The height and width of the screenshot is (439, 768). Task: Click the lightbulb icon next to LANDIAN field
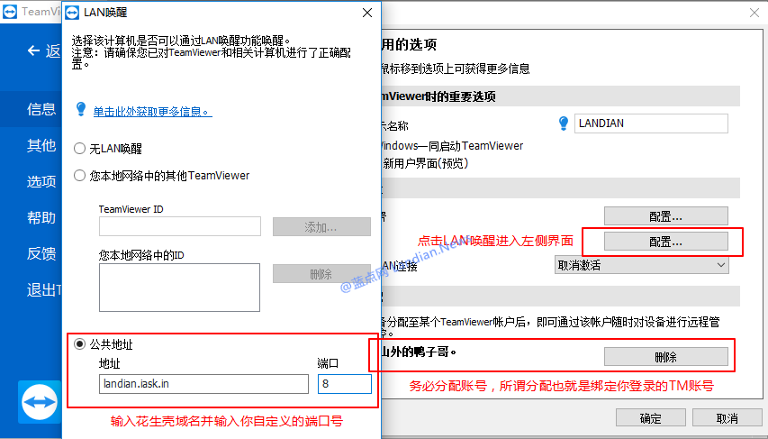564,123
